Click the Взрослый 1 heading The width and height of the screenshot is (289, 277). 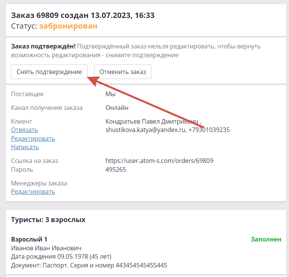[x=29, y=239]
